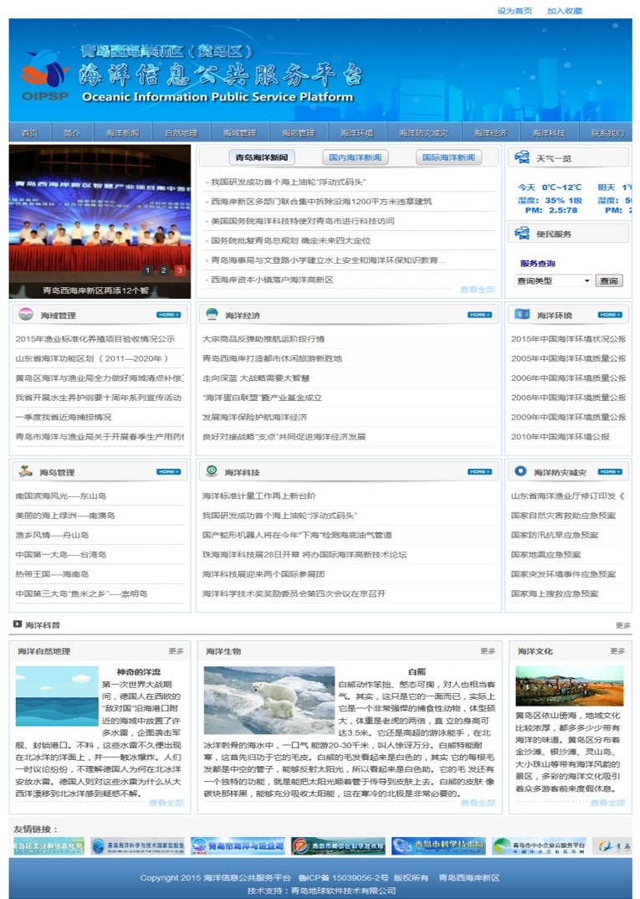Click the 天气一览 weather icon
The height and width of the screenshot is (899, 640).
tap(522, 157)
